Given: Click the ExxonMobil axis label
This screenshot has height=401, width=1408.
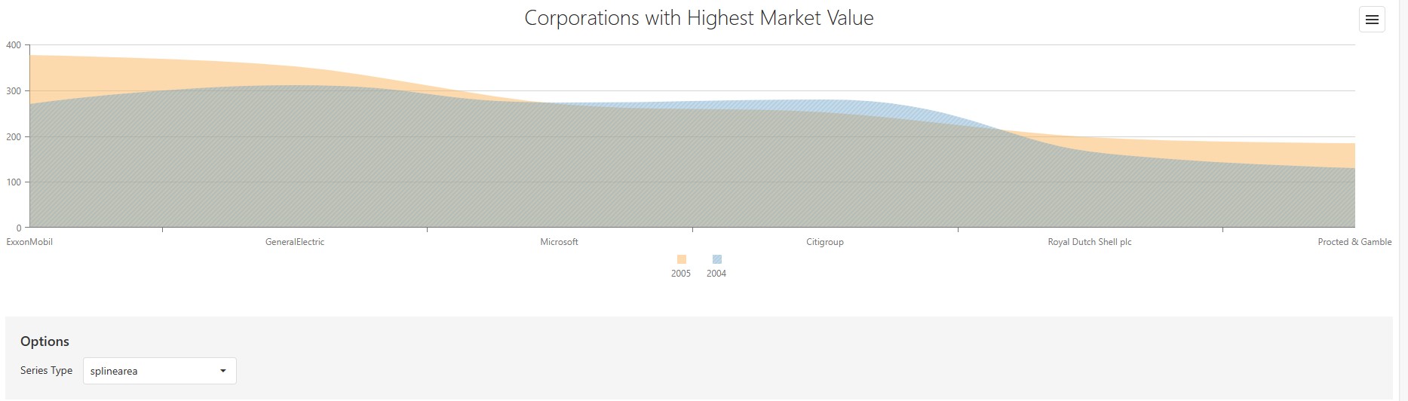Looking at the screenshot, I should [x=29, y=242].
